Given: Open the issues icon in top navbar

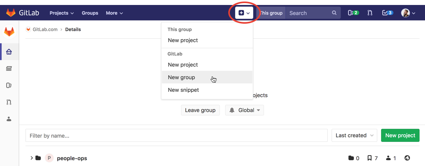Looking at the screenshot, I should tap(353, 13).
